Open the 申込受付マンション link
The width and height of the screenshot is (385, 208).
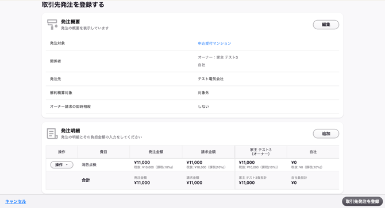[x=214, y=44]
